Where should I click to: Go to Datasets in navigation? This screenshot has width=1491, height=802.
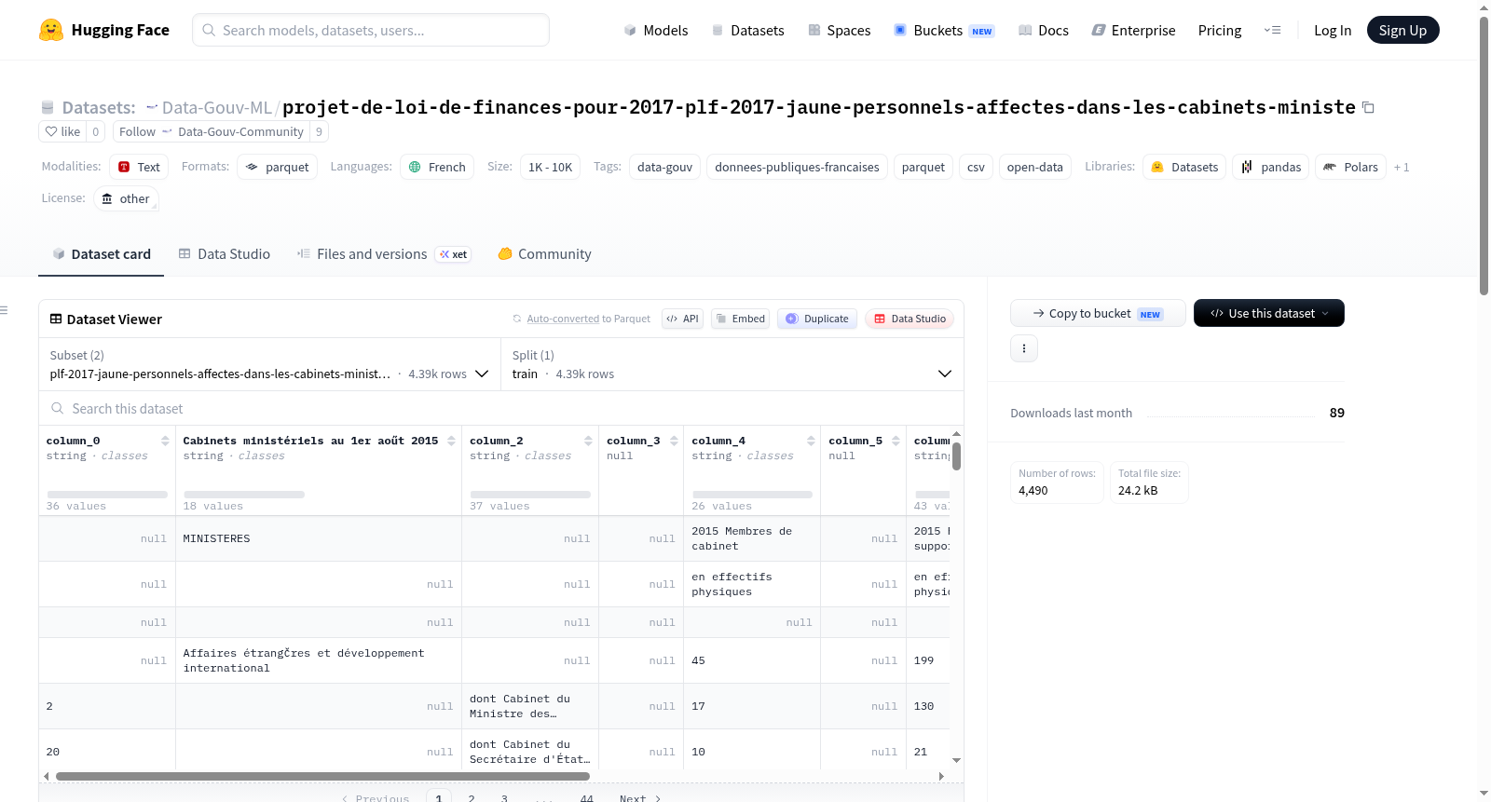(x=747, y=30)
